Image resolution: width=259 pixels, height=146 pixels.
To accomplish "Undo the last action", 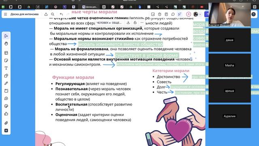I will tap(61, 14).
